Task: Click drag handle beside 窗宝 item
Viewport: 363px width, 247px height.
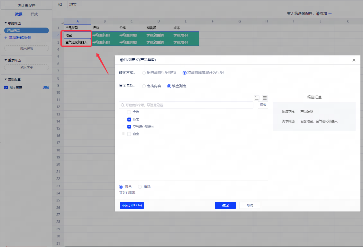Action: pyautogui.click(x=123, y=134)
